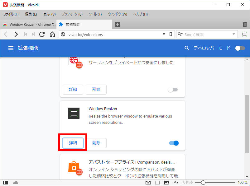The height and width of the screenshot is (186, 250).
Task: Open the sync cloud icon
Action: 16,183
